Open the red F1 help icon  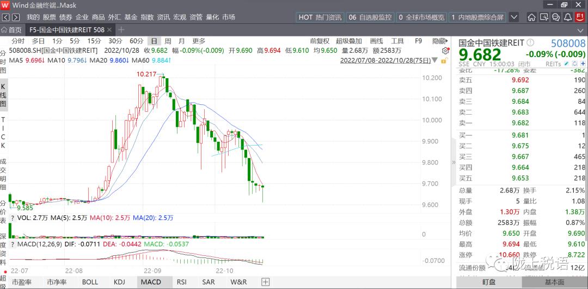[580, 17]
